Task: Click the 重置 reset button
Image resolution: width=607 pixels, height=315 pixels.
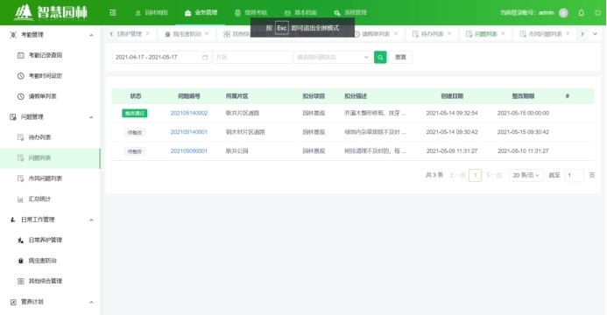Action: coord(400,57)
